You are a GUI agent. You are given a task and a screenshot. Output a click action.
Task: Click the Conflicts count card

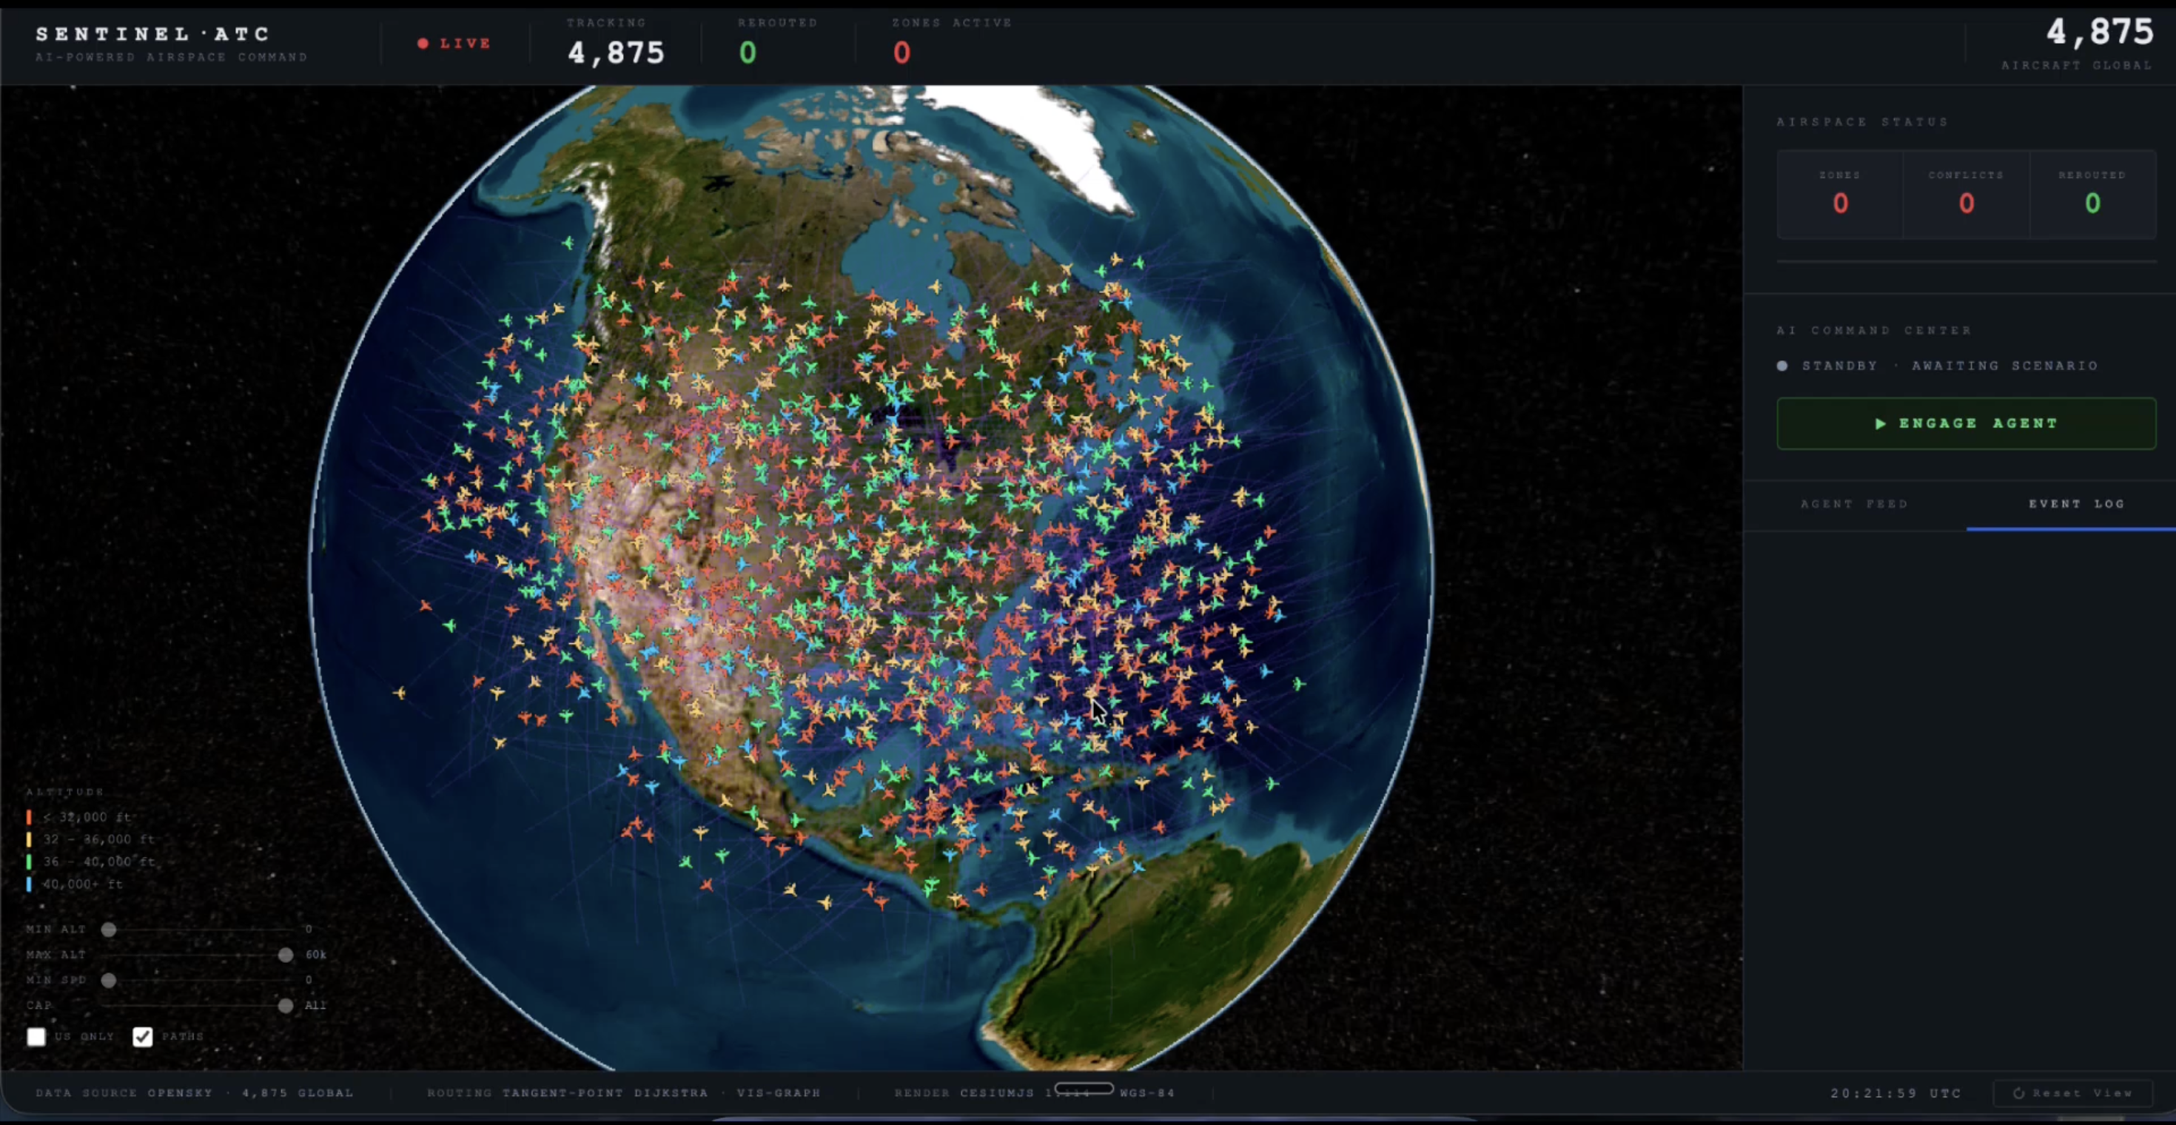1966,194
